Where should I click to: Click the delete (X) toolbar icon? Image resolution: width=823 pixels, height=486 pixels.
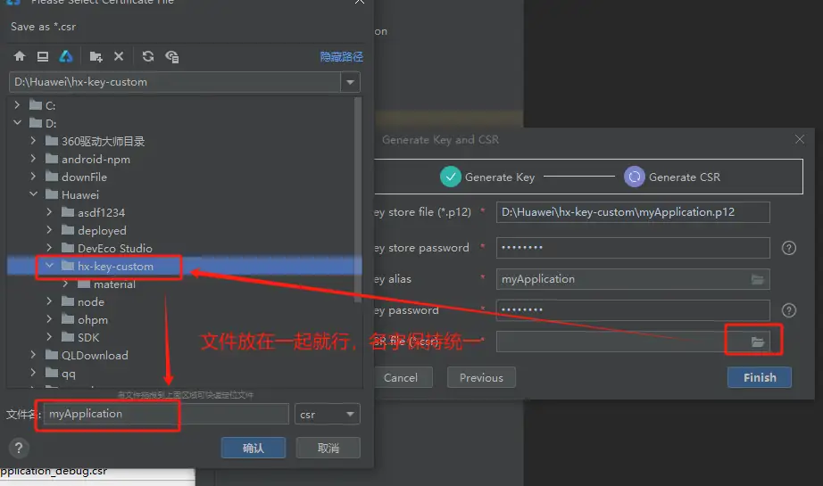click(x=119, y=56)
